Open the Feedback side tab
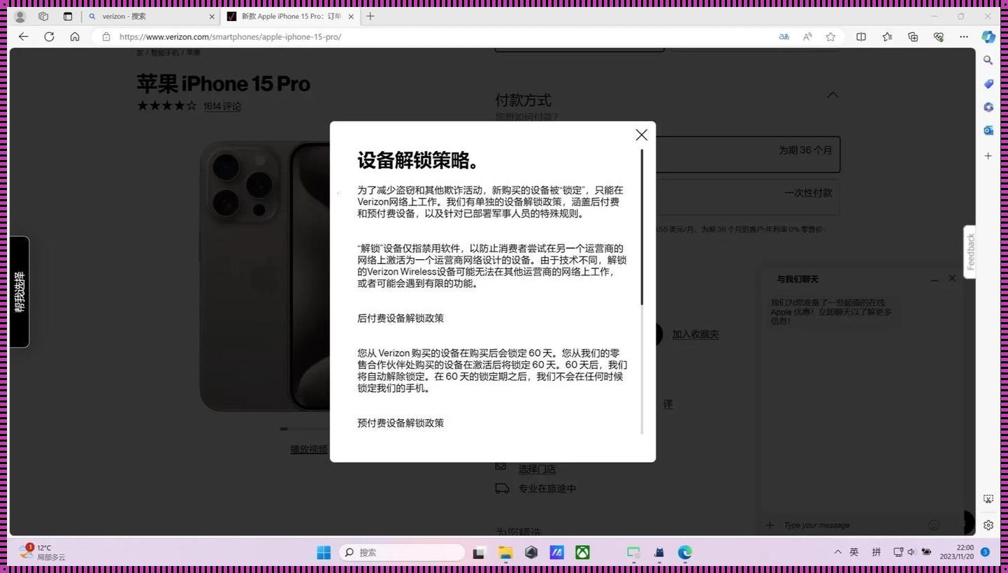 [970, 252]
